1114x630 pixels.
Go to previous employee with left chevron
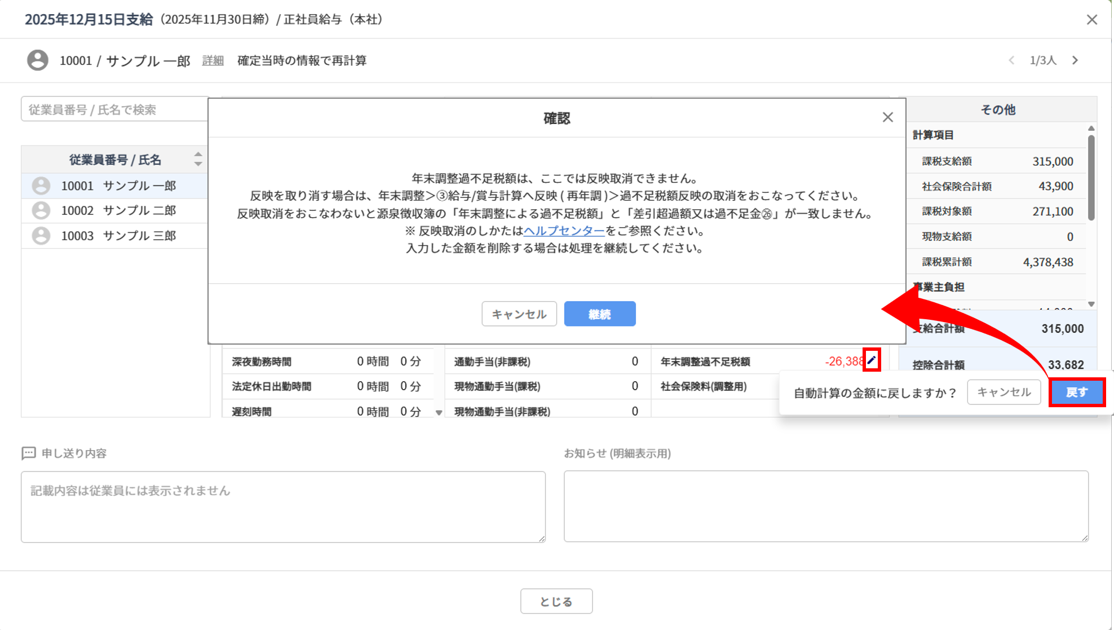(1011, 60)
